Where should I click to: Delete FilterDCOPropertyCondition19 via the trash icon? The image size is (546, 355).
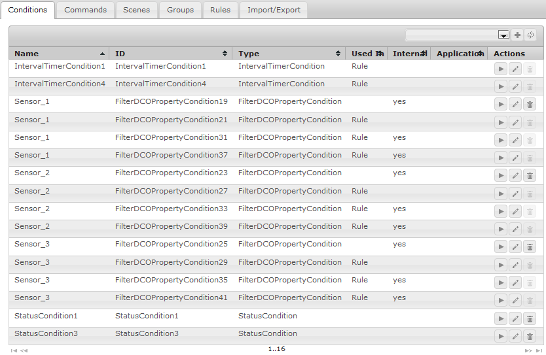click(x=530, y=104)
